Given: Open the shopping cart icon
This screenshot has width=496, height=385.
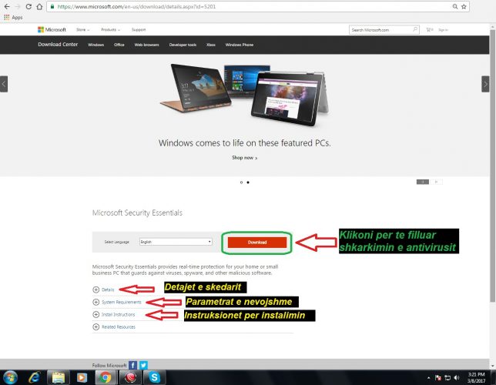Looking at the screenshot, I should pyautogui.click(x=429, y=30).
